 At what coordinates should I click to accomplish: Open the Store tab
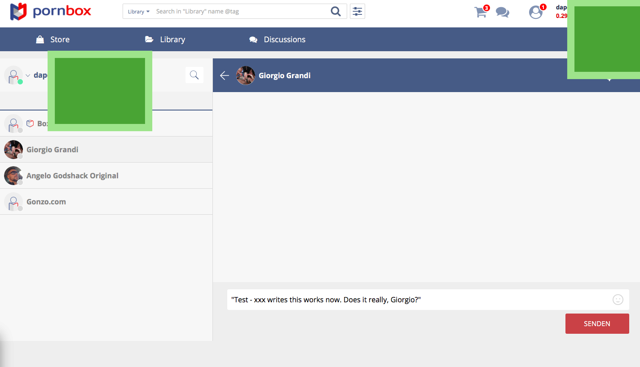click(53, 40)
